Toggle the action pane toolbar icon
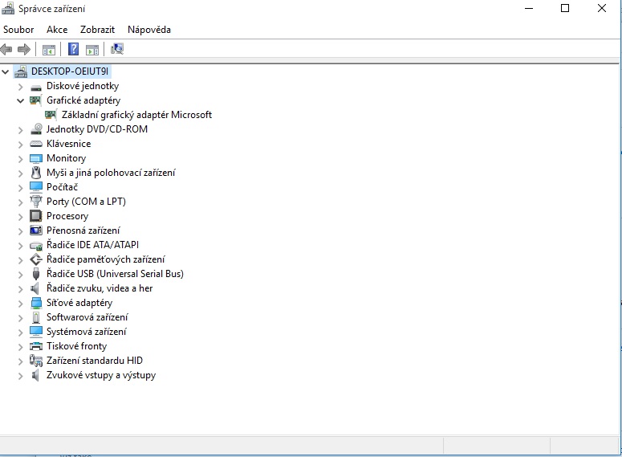622x457 pixels. pos(92,50)
